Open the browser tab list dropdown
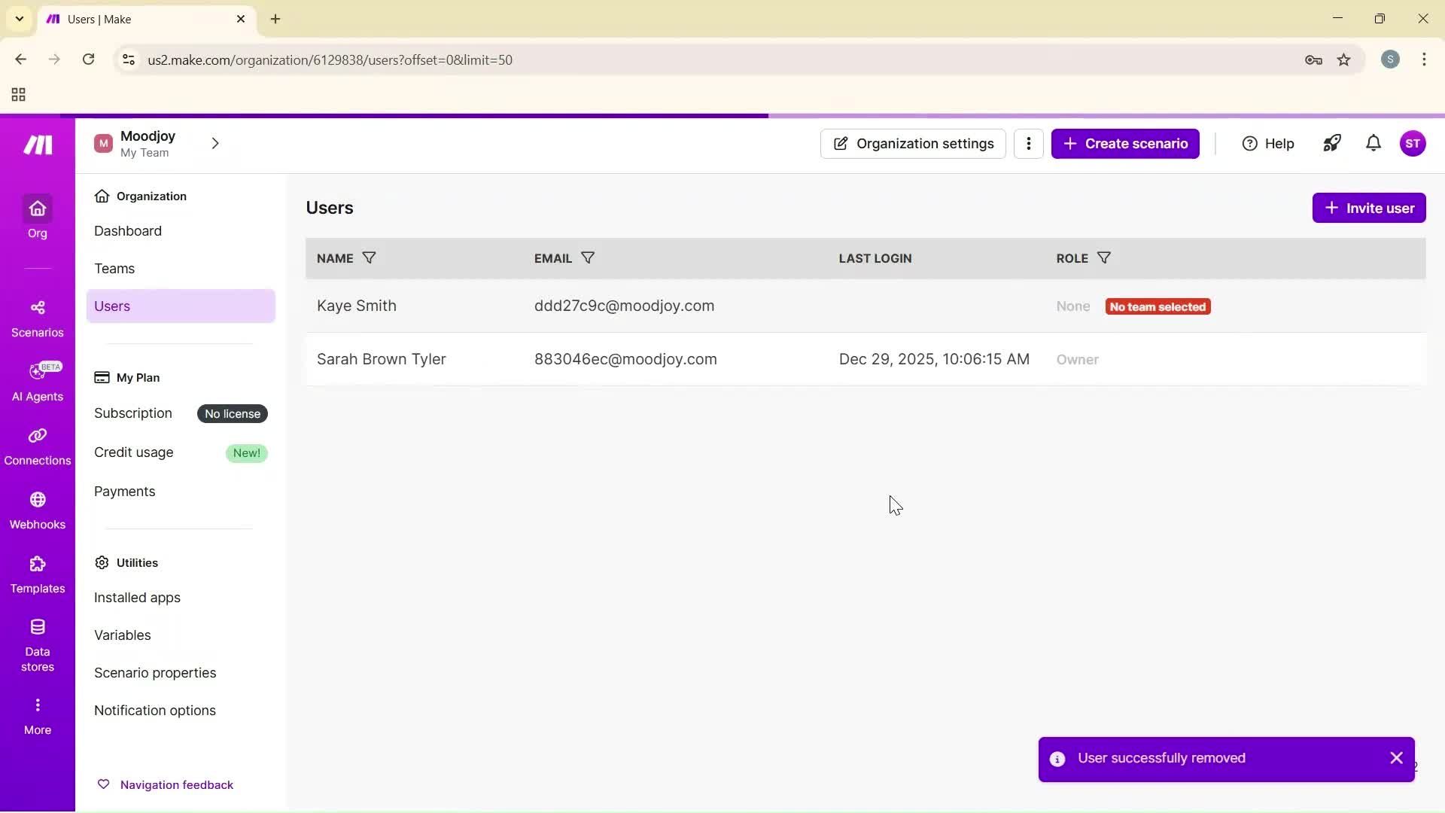Viewport: 1445px width, 813px height. tap(19, 19)
